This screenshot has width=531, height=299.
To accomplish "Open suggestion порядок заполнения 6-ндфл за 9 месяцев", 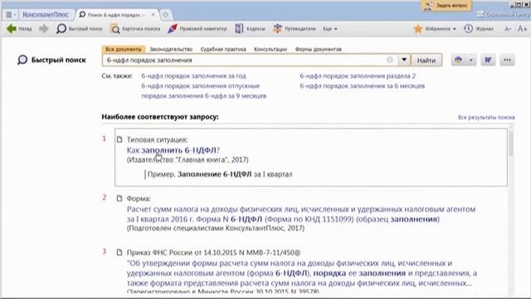I will point(204,96).
